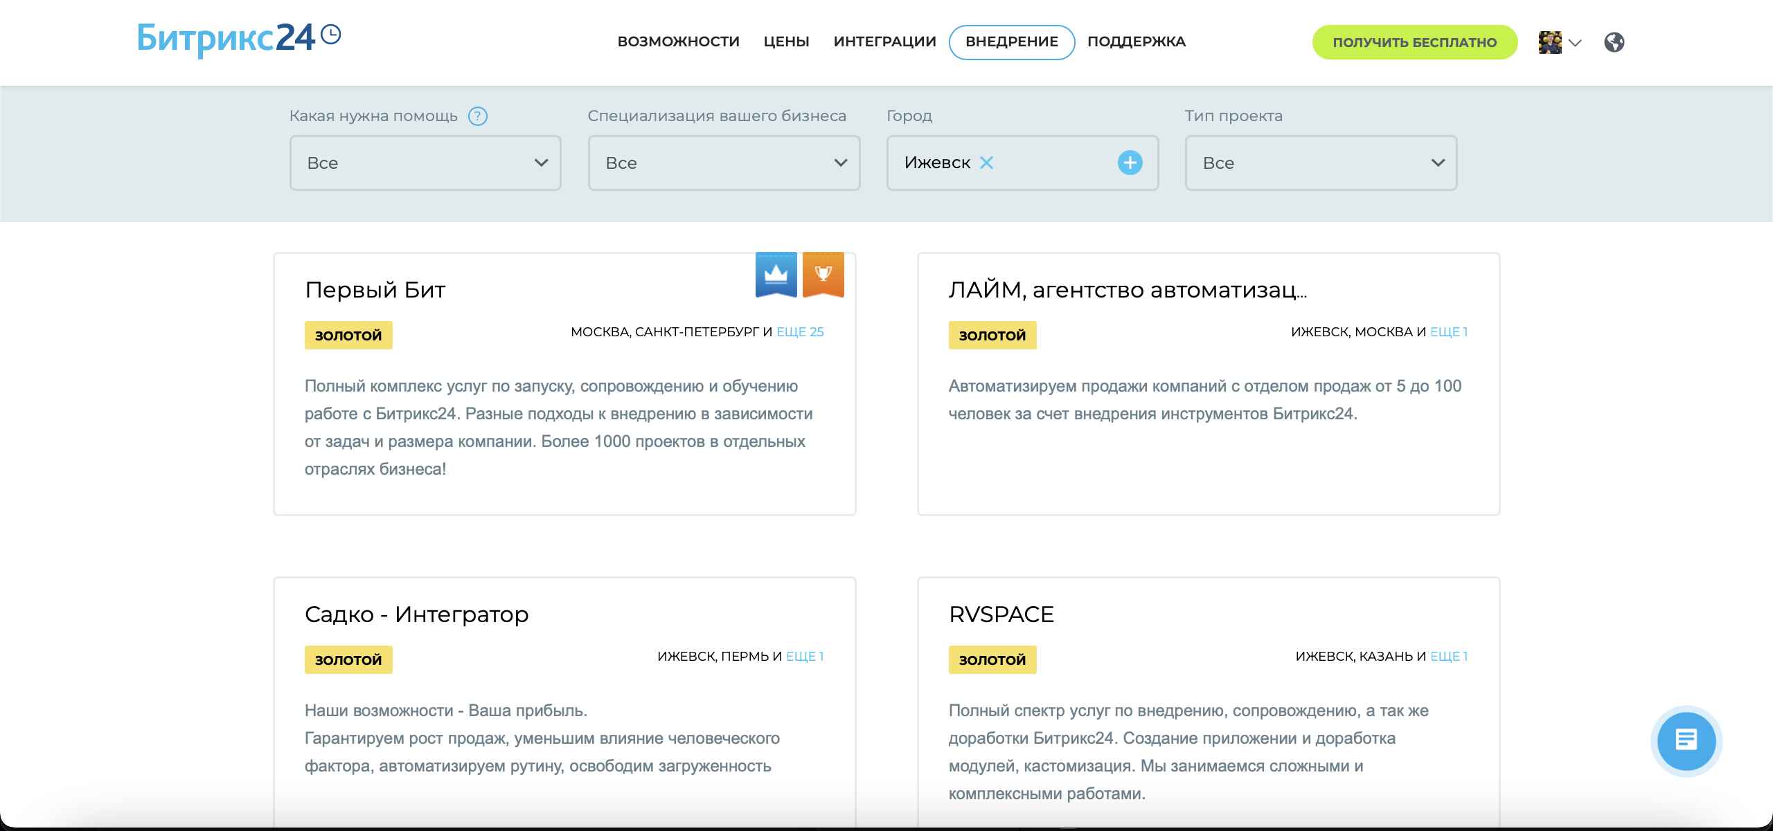The width and height of the screenshot is (1773, 831).
Task: Click the 'Москва, Санкт-Петербург и' cities text
Action: pos(671,331)
